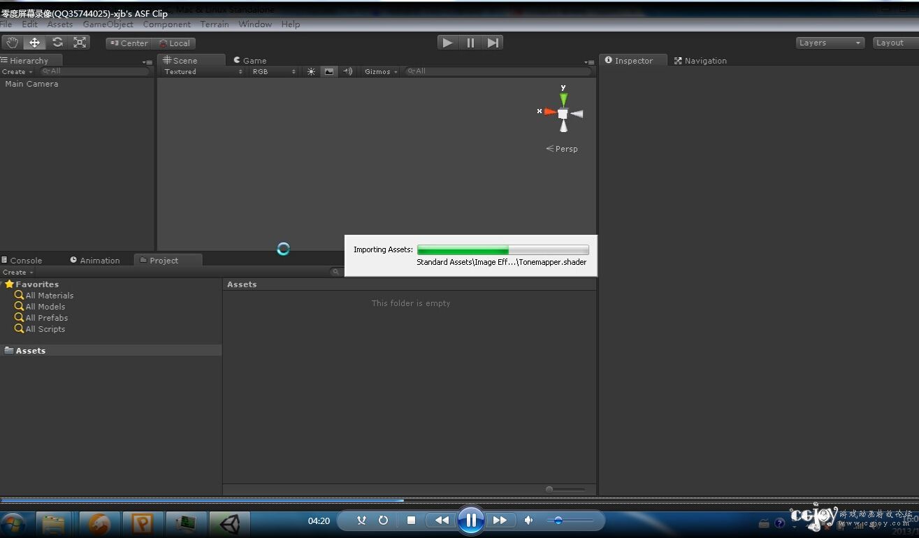Switch to the Game tab
Image resolution: width=919 pixels, height=538 pixels.
coord(249,61)
